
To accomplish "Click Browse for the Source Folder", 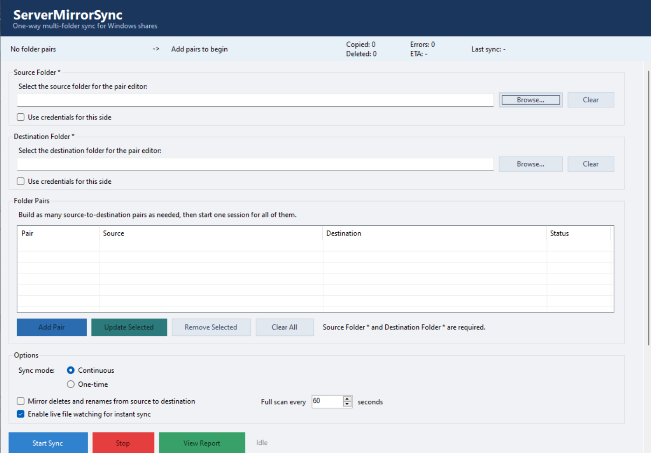I will click(x=531, y=100).
